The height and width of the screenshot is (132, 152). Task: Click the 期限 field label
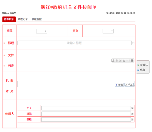pos(10,31)
